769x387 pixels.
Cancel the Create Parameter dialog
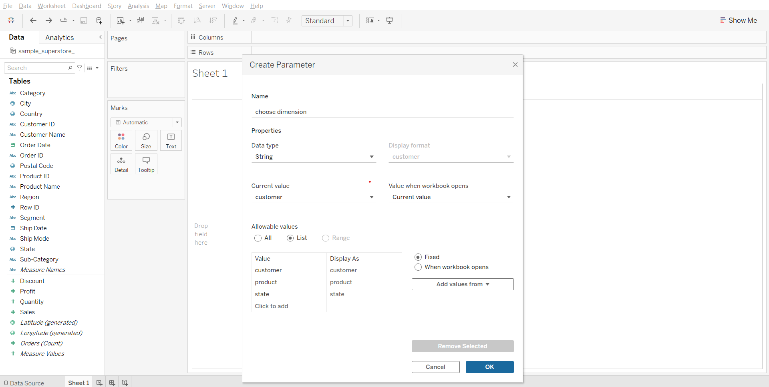click(435, 367)
